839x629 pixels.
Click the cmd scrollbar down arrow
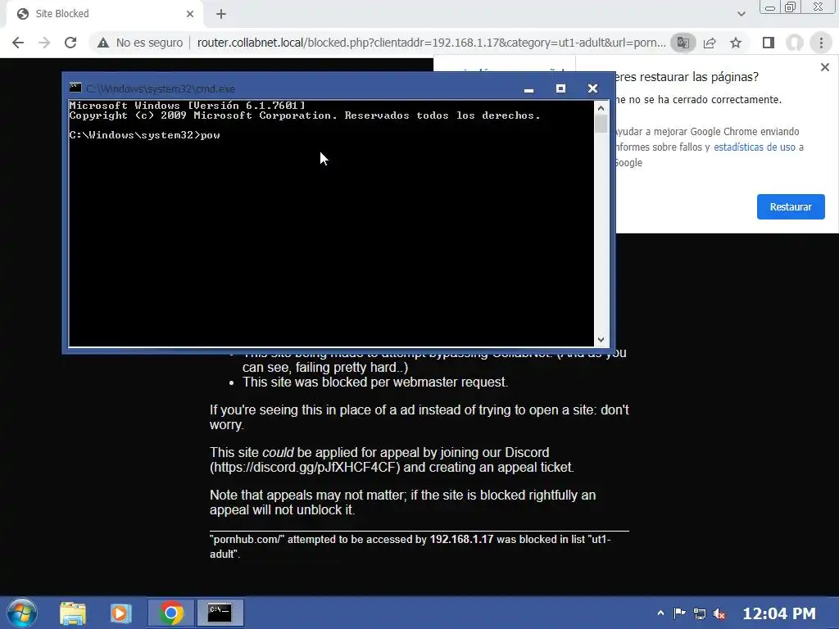(x=601, y=340)
